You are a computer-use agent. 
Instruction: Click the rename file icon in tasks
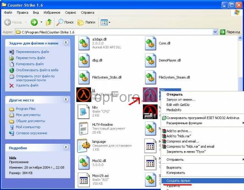click(11, 52)
